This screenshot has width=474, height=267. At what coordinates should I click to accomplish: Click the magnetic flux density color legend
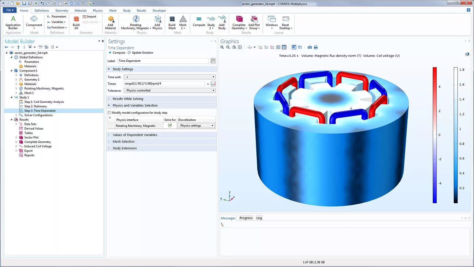(x=456, y=135)
